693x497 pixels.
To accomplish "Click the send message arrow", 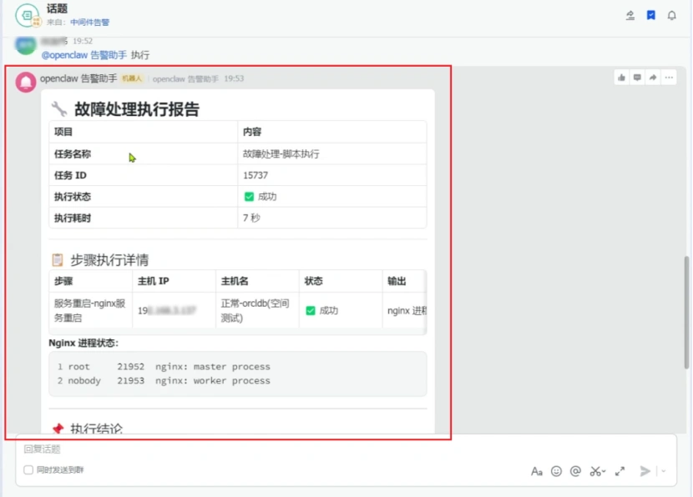I will [x=645, y=471].
